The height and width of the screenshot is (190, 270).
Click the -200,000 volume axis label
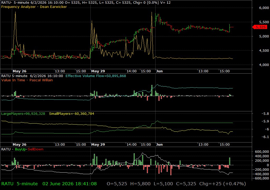(261, 169)
